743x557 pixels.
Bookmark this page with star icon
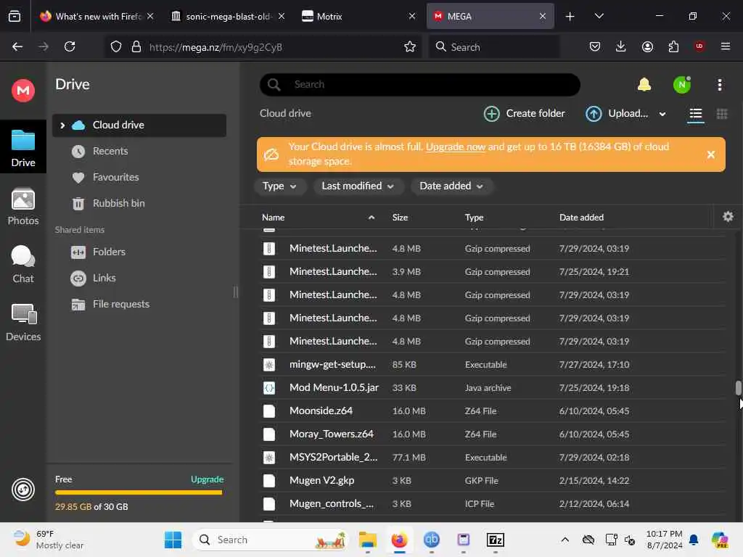point(410,47)
